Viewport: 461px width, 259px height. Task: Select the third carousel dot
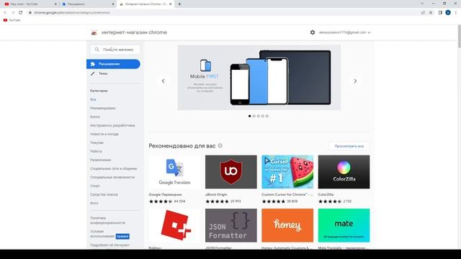[259, 116]
